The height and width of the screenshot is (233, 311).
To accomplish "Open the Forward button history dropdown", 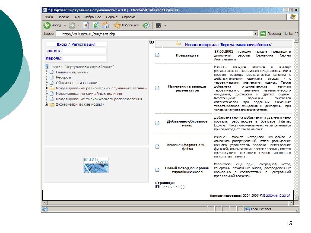I will [79, 25].
